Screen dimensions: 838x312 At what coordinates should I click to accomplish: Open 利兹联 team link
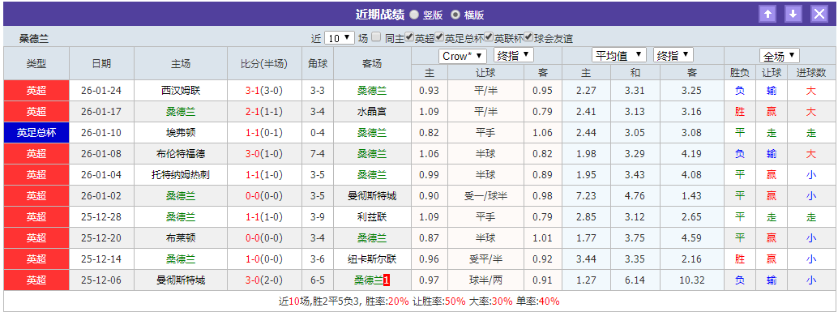pyautogui.click(x=372, y=217)
